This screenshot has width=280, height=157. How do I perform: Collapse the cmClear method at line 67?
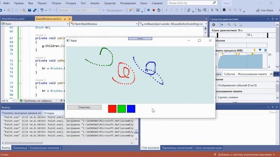[21, 38]
